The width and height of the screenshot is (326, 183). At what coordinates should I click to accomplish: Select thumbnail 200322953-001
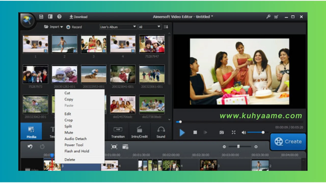(x=94, y=74)
